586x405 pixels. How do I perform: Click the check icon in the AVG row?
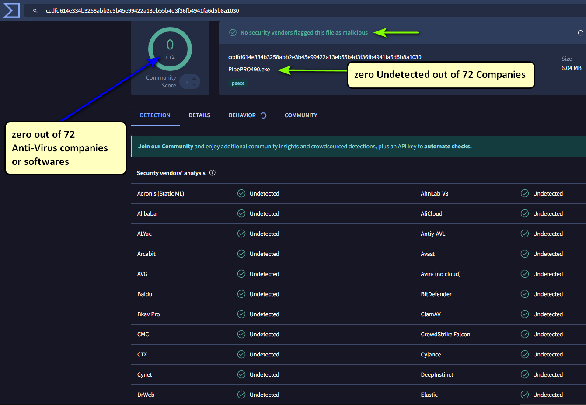point(241,274)
